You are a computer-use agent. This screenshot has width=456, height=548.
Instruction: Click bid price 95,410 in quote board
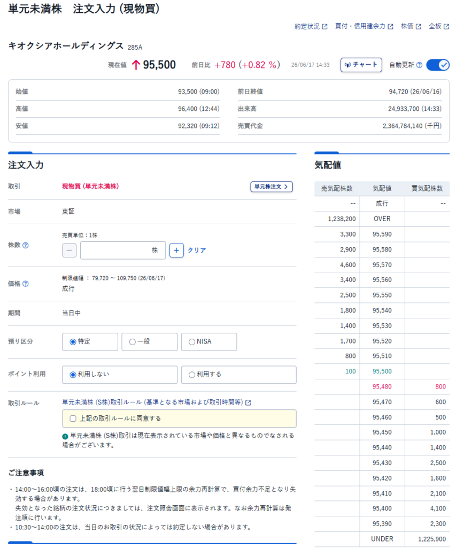coord(382,494)
